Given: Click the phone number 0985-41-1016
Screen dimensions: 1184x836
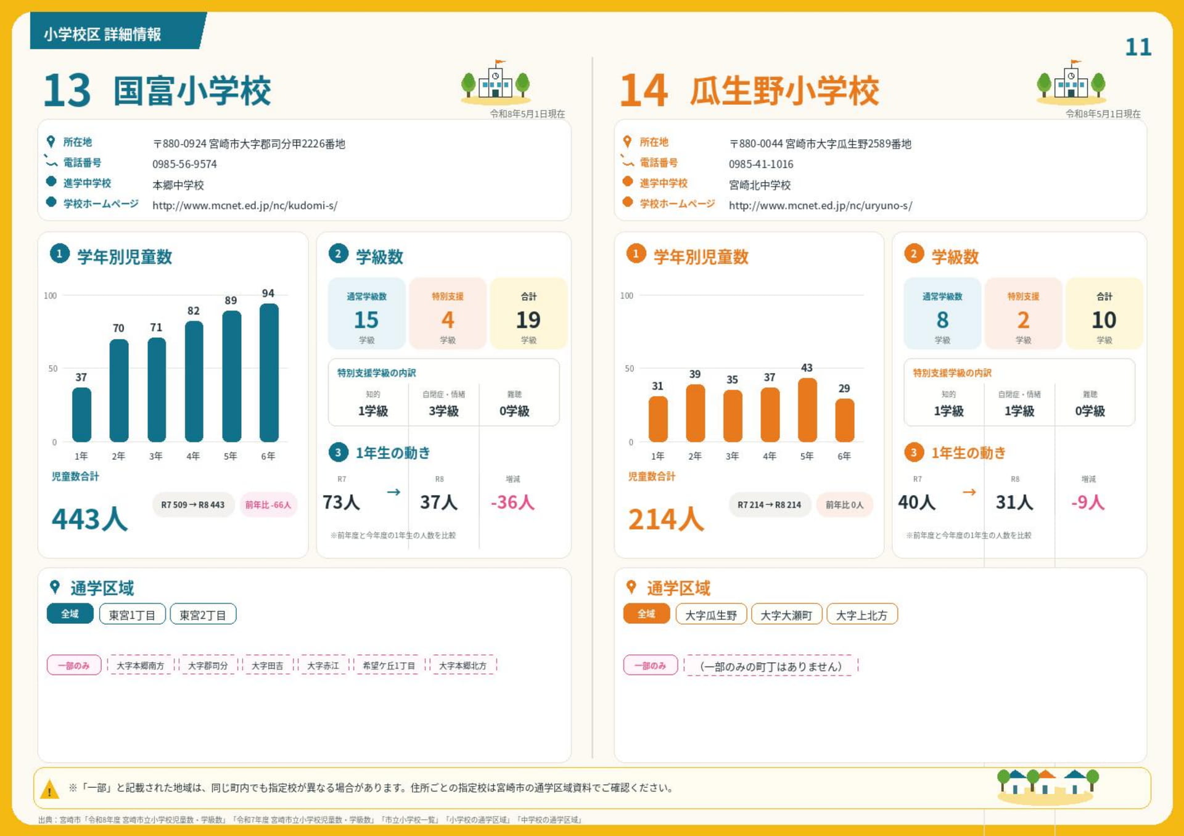Looking at the screenshot, I should click(761, 164).
